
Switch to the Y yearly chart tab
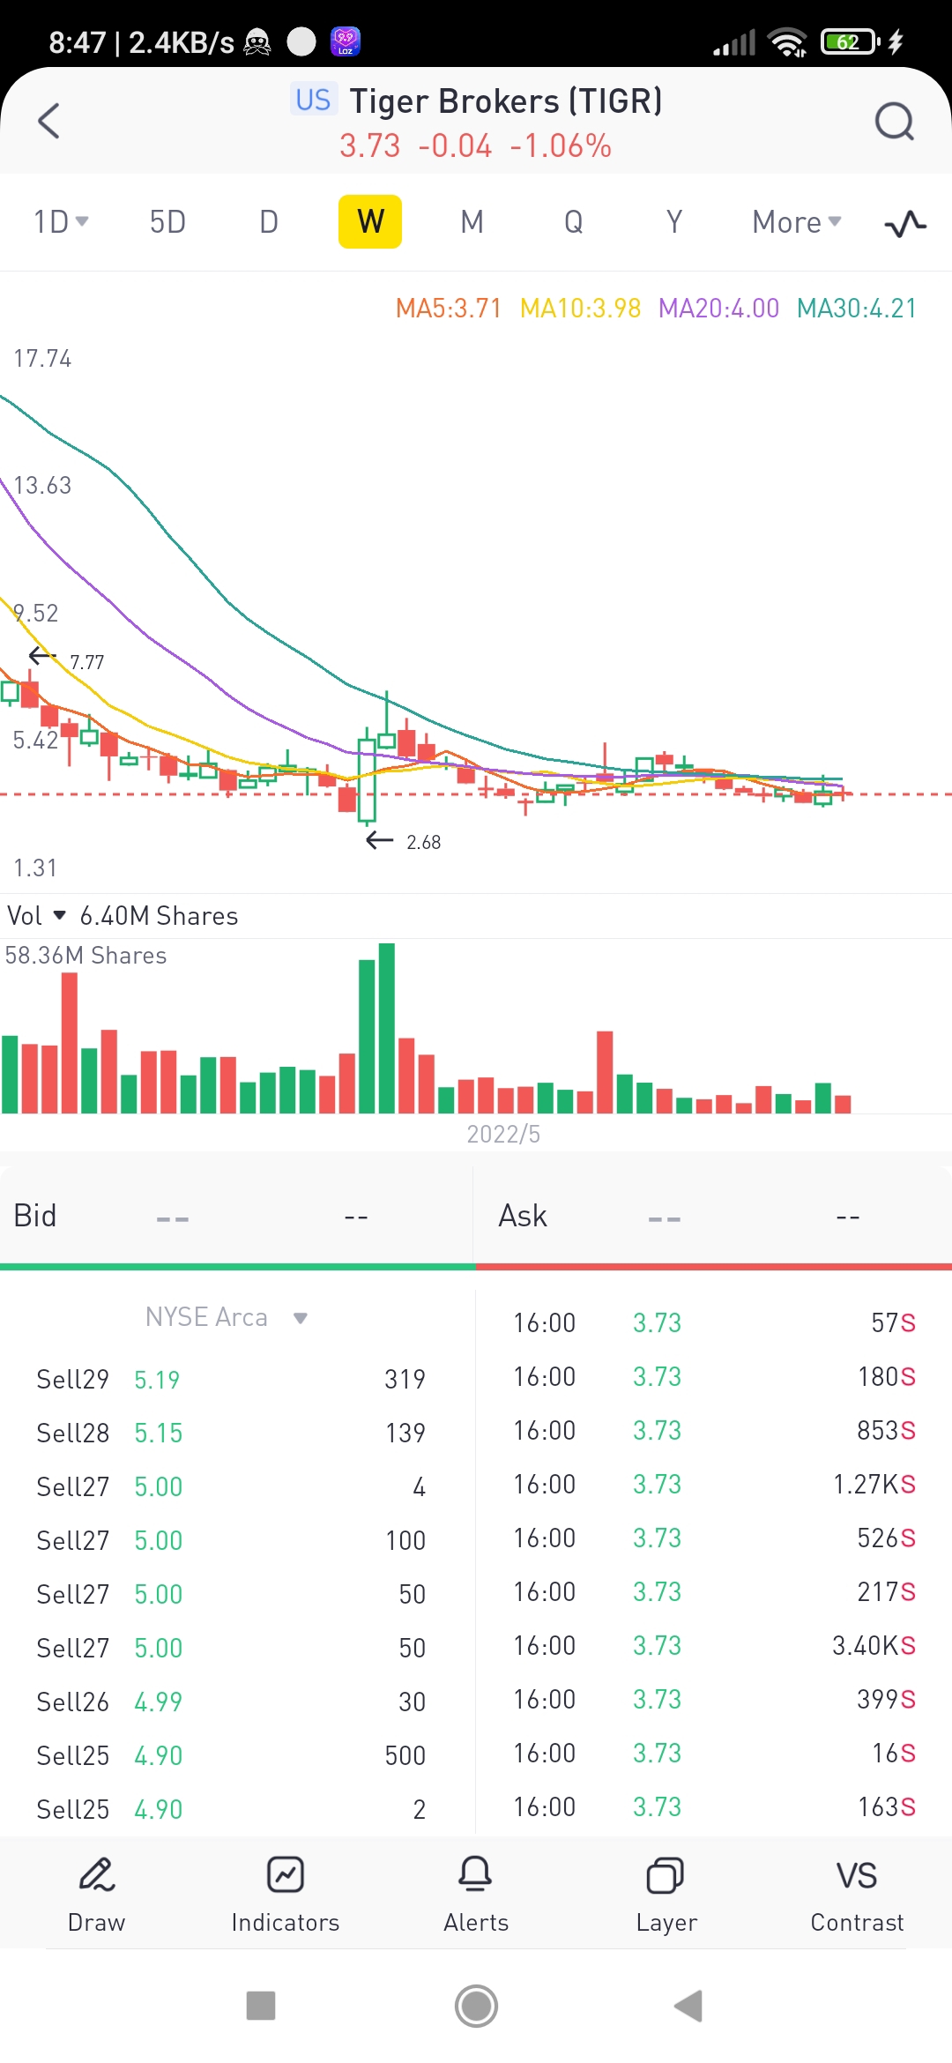[x=674, y=222]
